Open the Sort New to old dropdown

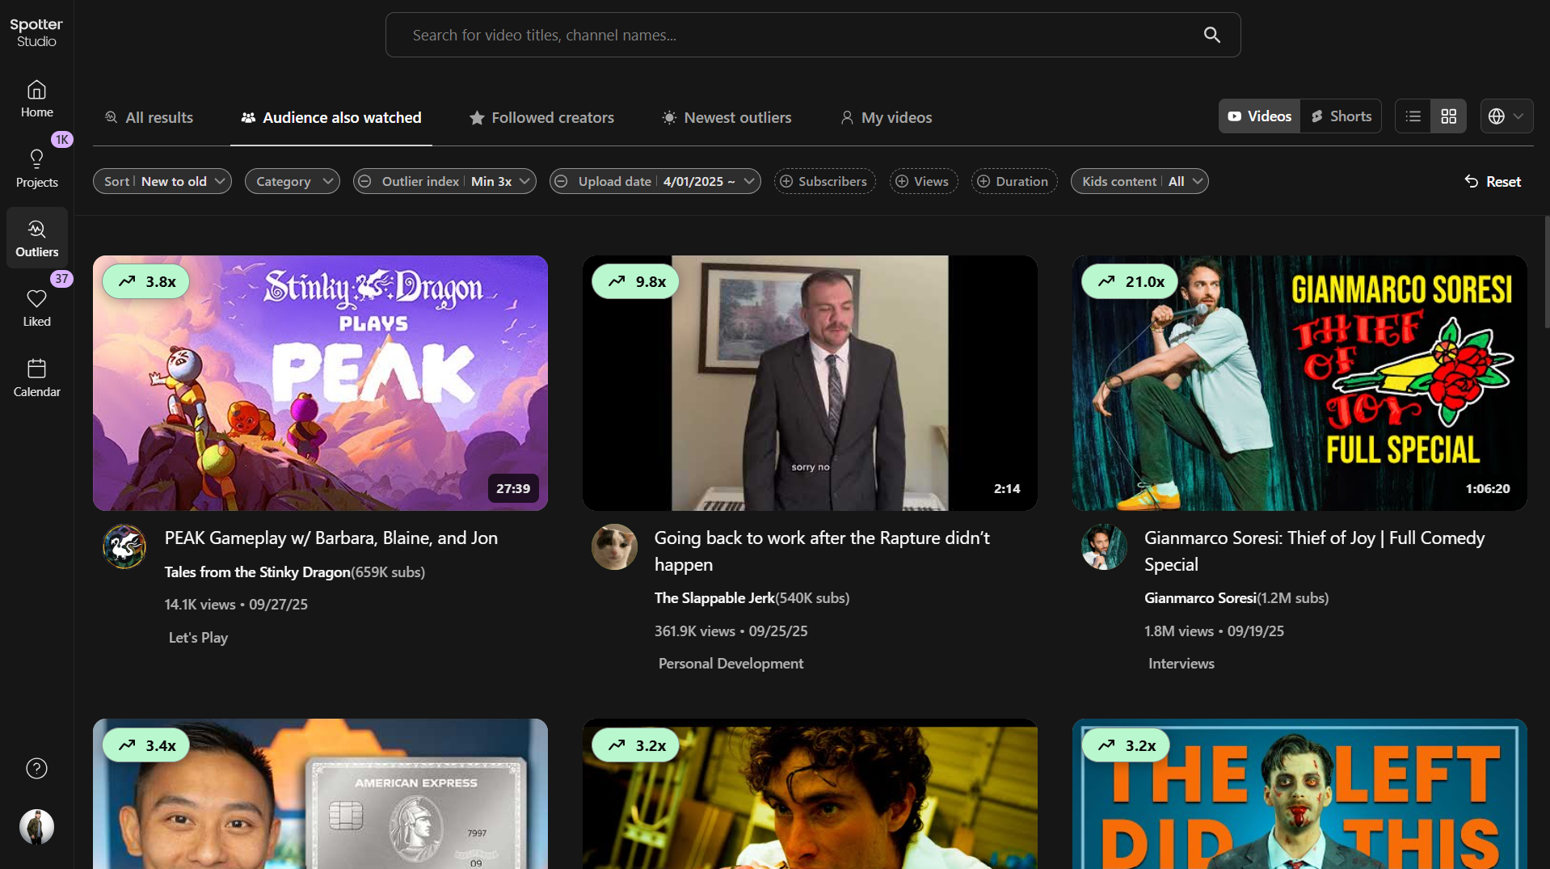162,181
